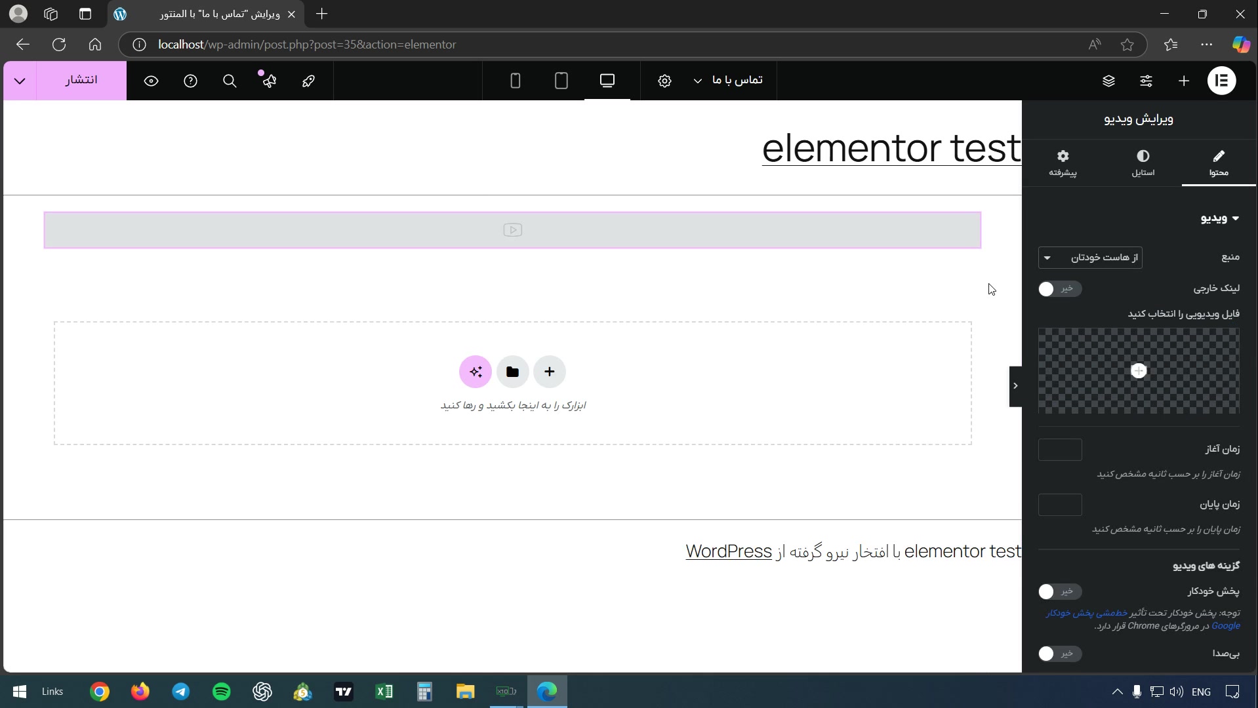Open template library folder button

pyautogui.click(x=512, y=372)
